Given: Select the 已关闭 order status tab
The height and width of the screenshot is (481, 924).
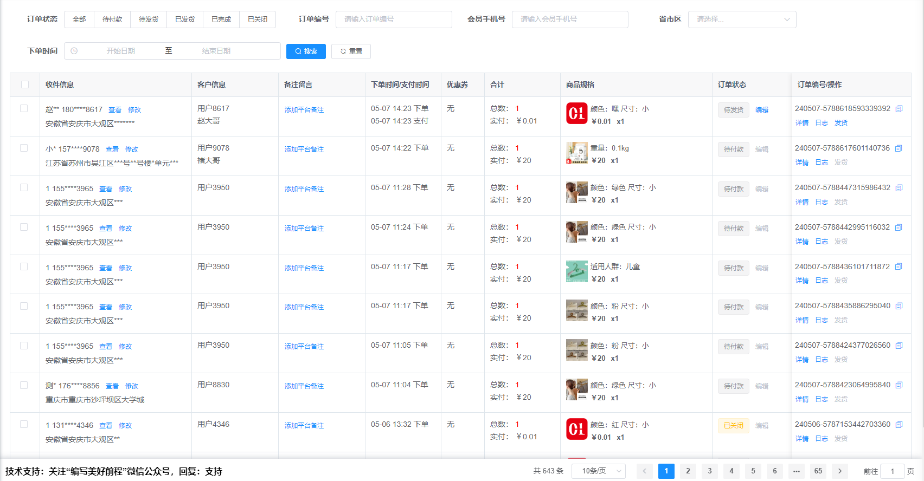Looking at the screenshot, I should pos(258,19).
